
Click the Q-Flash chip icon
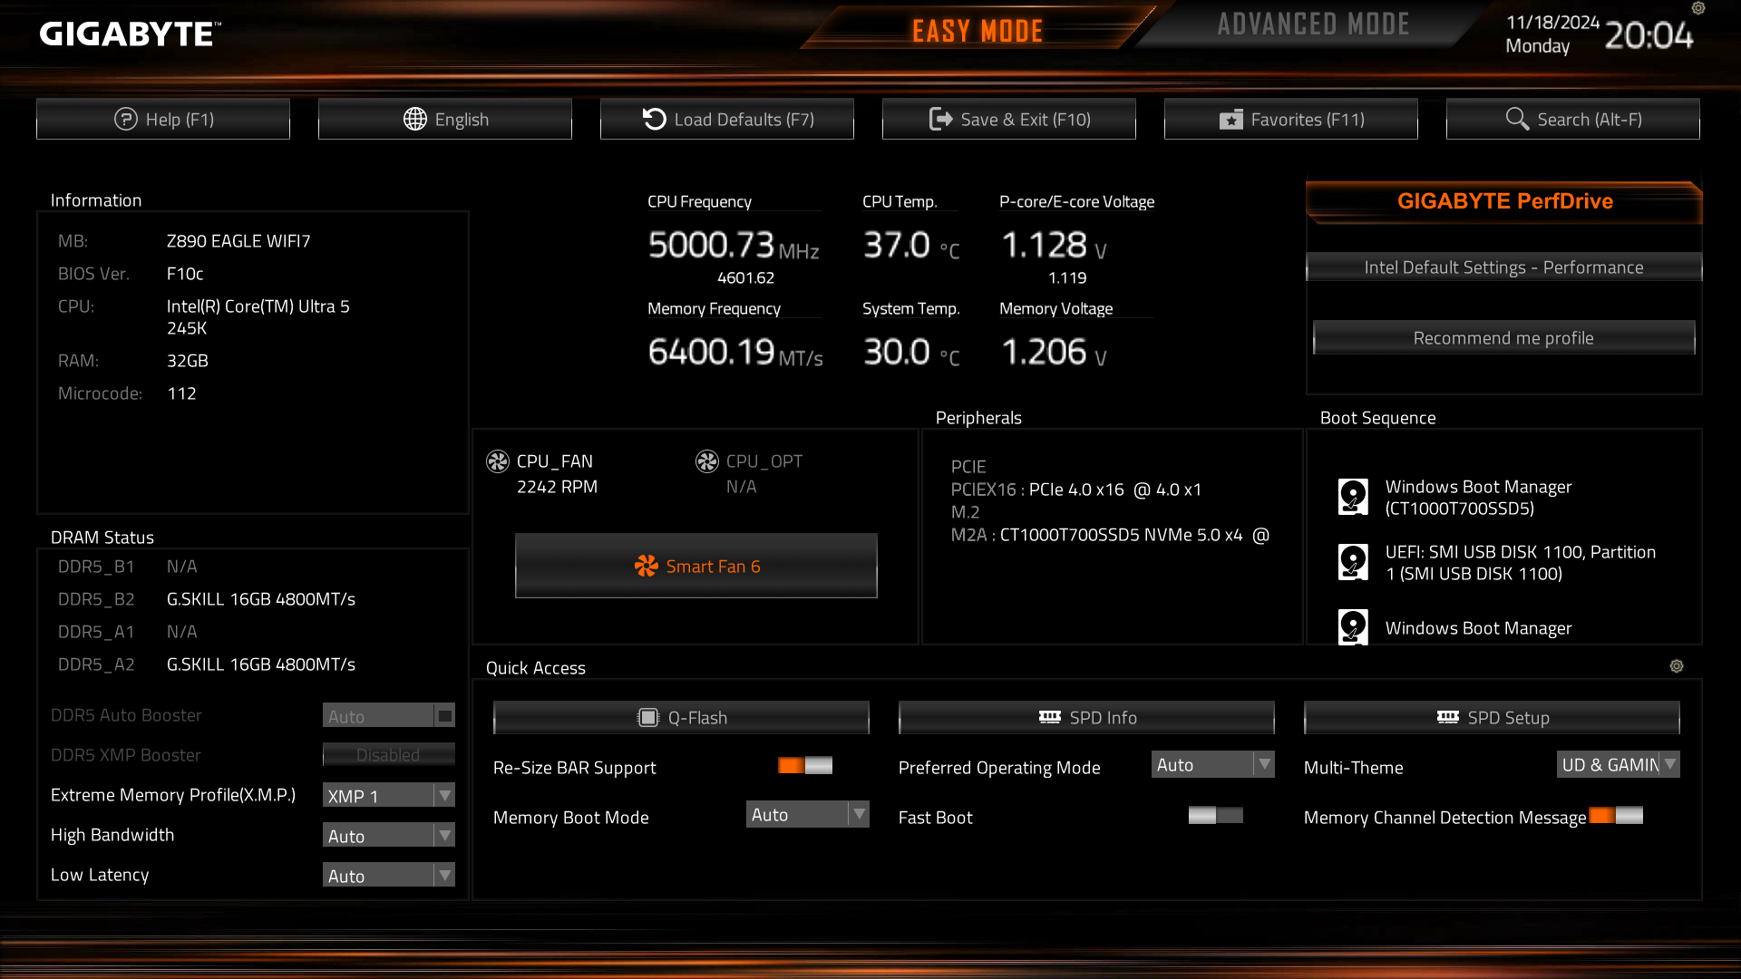point(648,718)
